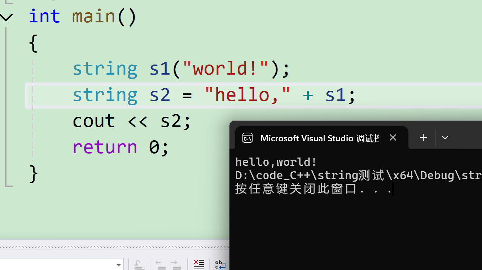Click the 'main' function name in code
Screen dimensions: 482x270
(93, 17)
